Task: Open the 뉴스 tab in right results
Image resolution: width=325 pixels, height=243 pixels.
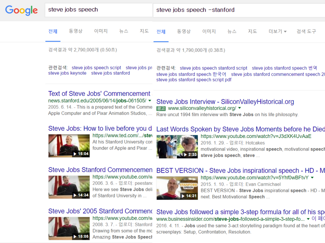Action: tap(232, 31)
